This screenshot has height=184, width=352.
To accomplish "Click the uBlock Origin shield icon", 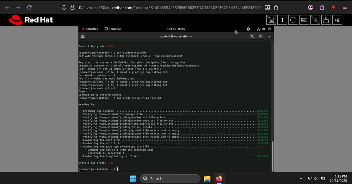I will [x=333, y=7].
